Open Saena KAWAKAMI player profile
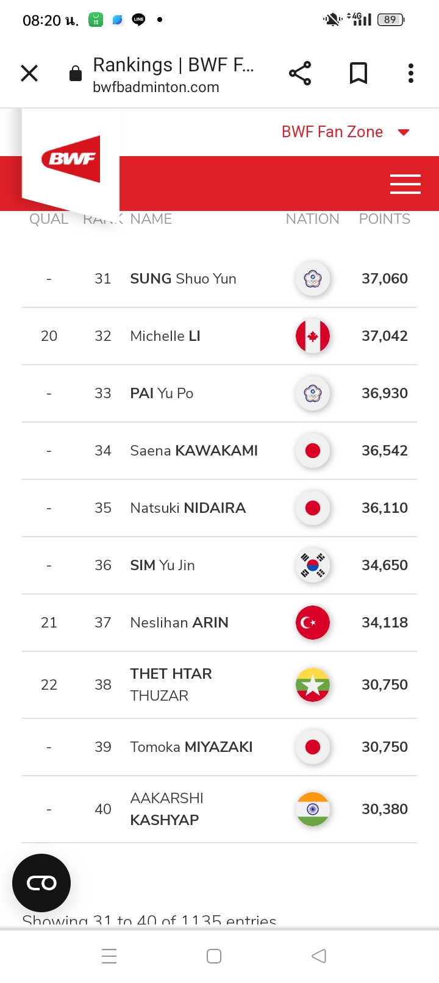Image resolution: width=439 pixels, height=983 pixels. click(194, 451)
